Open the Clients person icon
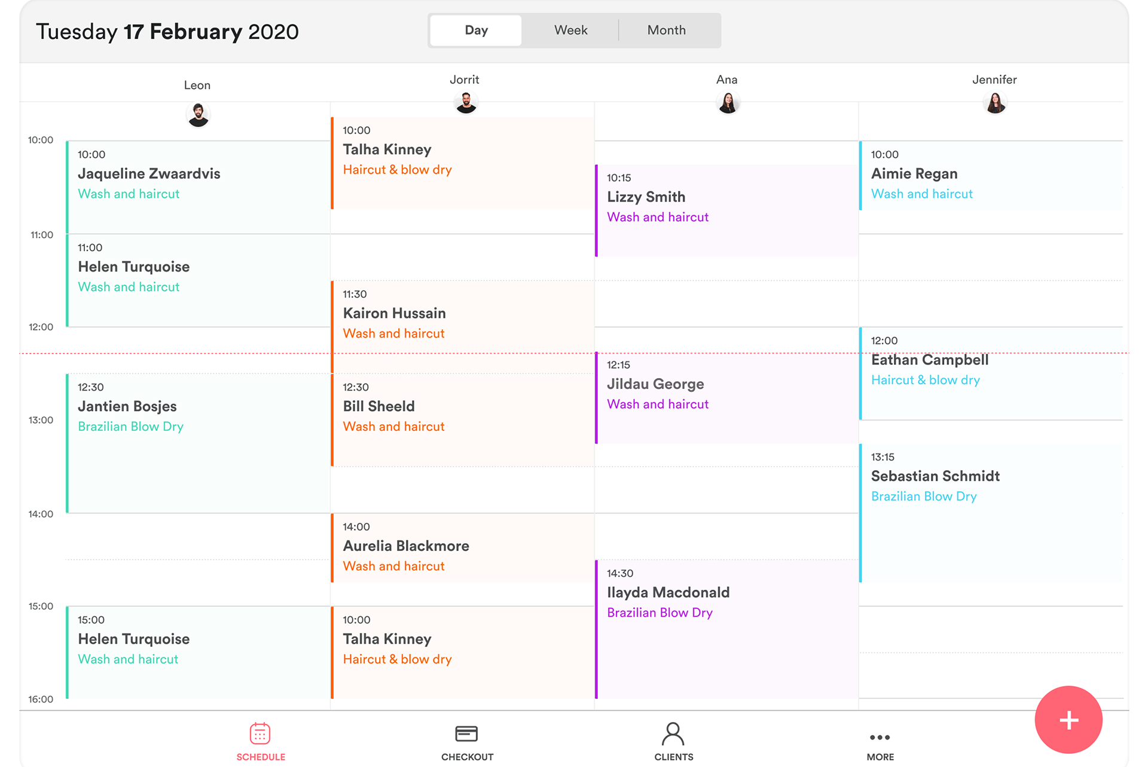Screen dimensions: 1148x767 tap(673, 734)
